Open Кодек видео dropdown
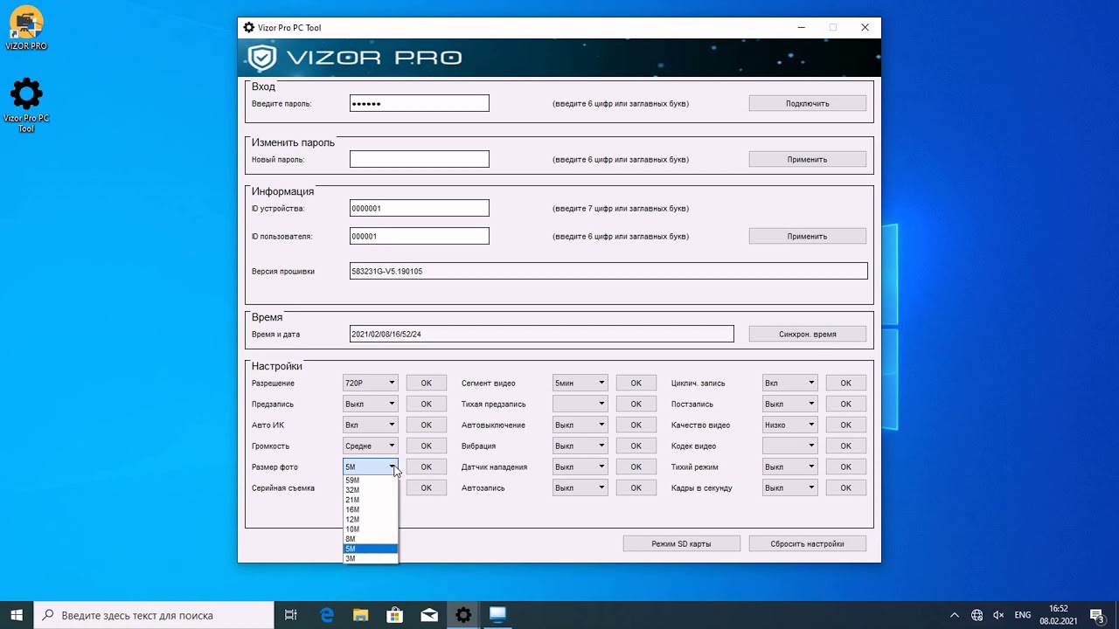The height and width of the screenshot is (629, 1119). tap(790, 446)
